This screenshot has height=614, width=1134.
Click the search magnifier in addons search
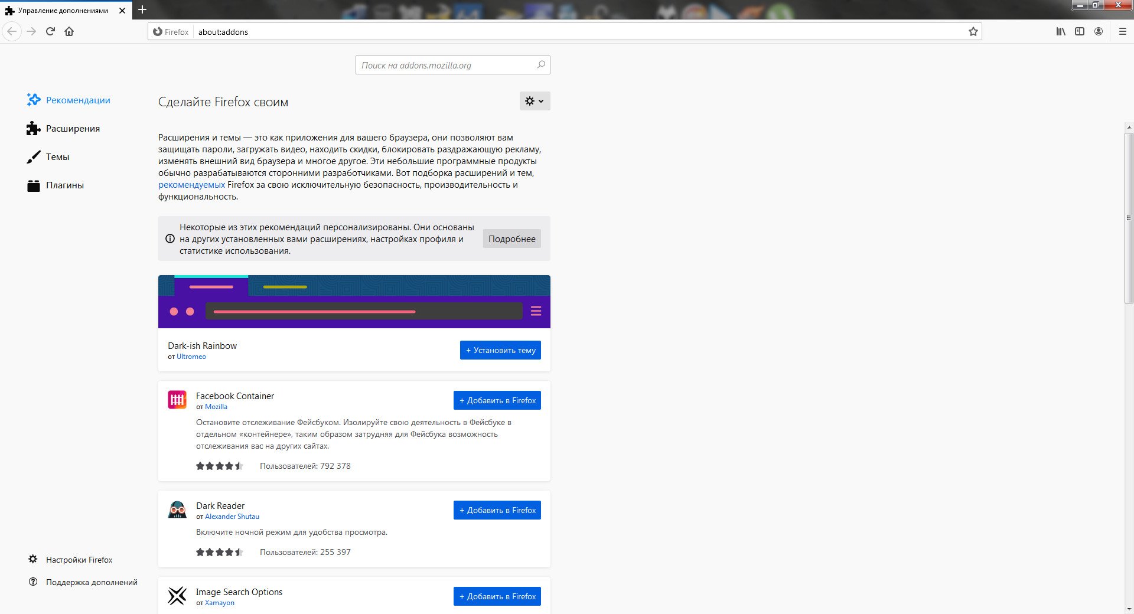541,65
